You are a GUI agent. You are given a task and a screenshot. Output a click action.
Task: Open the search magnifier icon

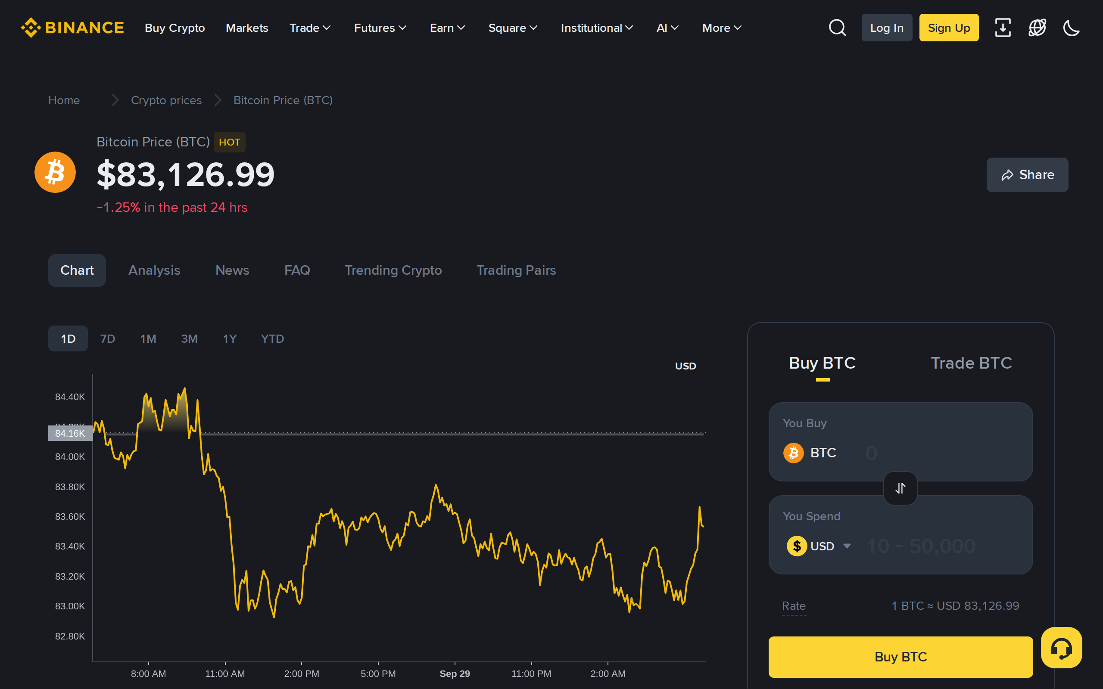click(x=837, y=28)
